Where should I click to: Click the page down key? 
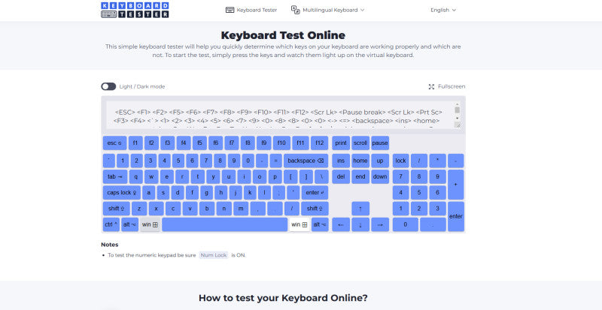(380, 176)
